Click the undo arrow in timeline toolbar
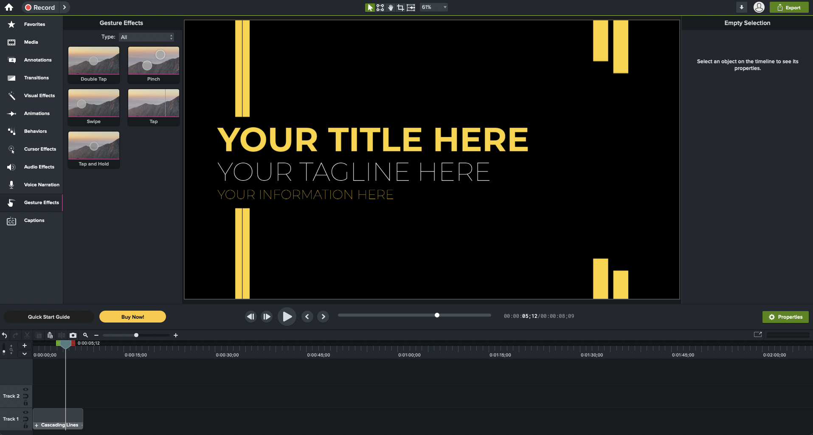 pyautogui.click(x=5, y=335)
